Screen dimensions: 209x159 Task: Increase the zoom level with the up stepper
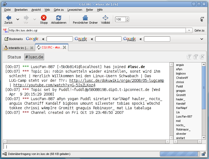pos(127,18)
